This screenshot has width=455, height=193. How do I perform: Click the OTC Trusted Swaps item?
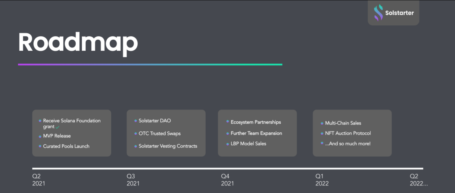point(160,133)
